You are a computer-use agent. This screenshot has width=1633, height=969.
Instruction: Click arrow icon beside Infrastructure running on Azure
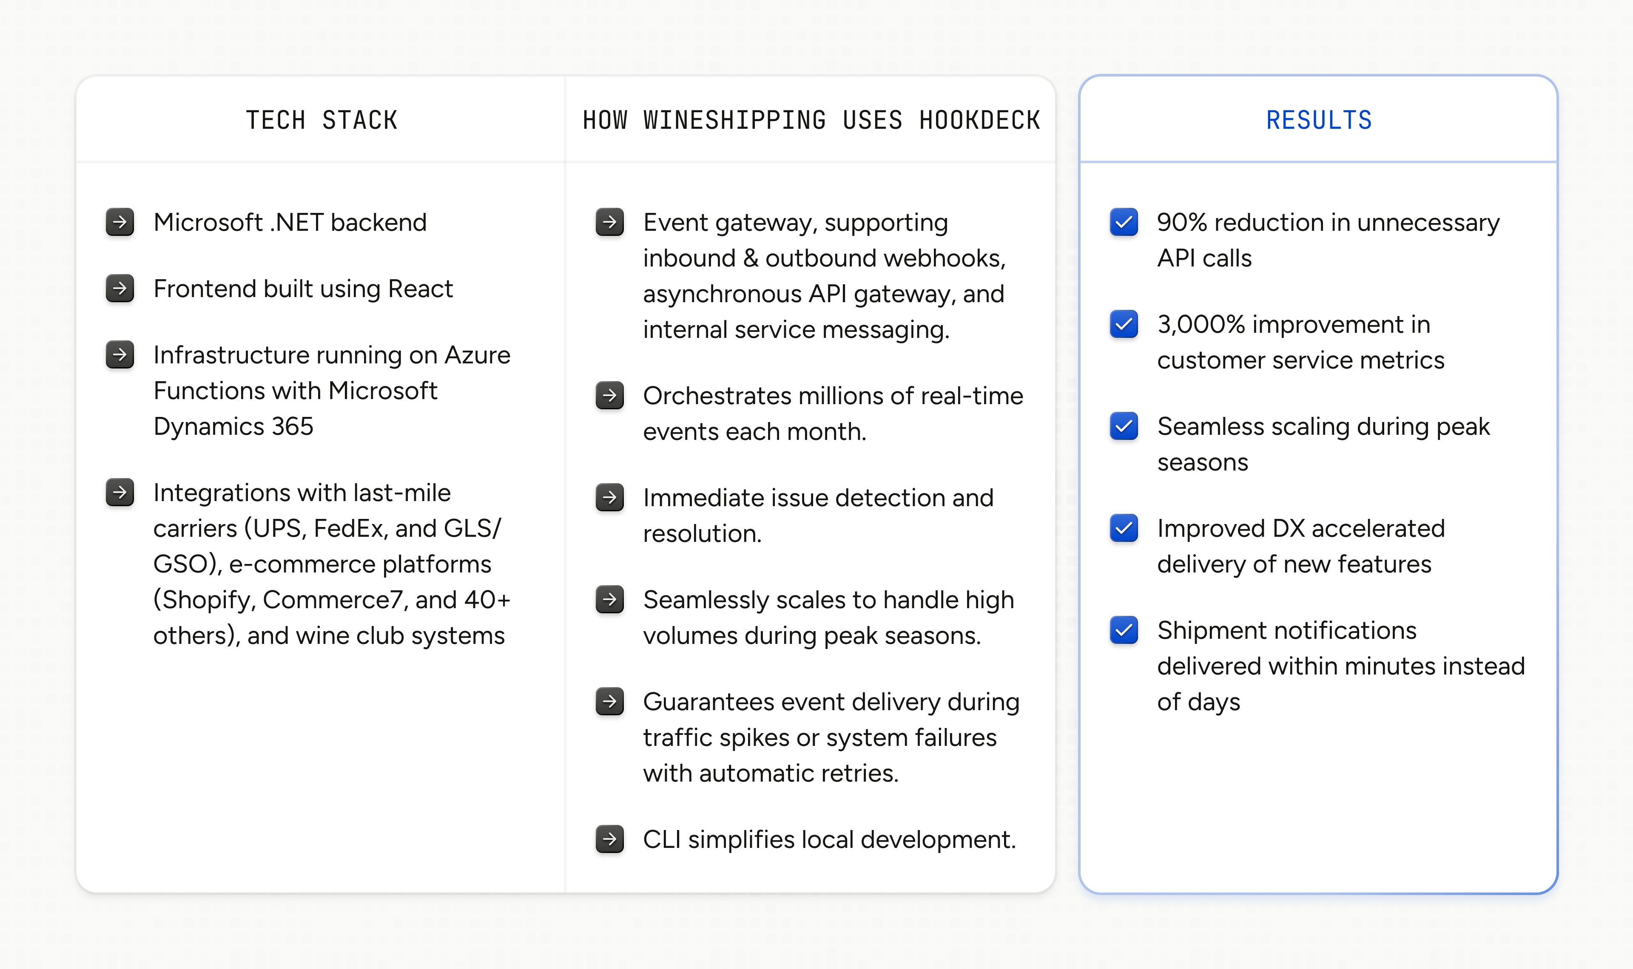120,354
